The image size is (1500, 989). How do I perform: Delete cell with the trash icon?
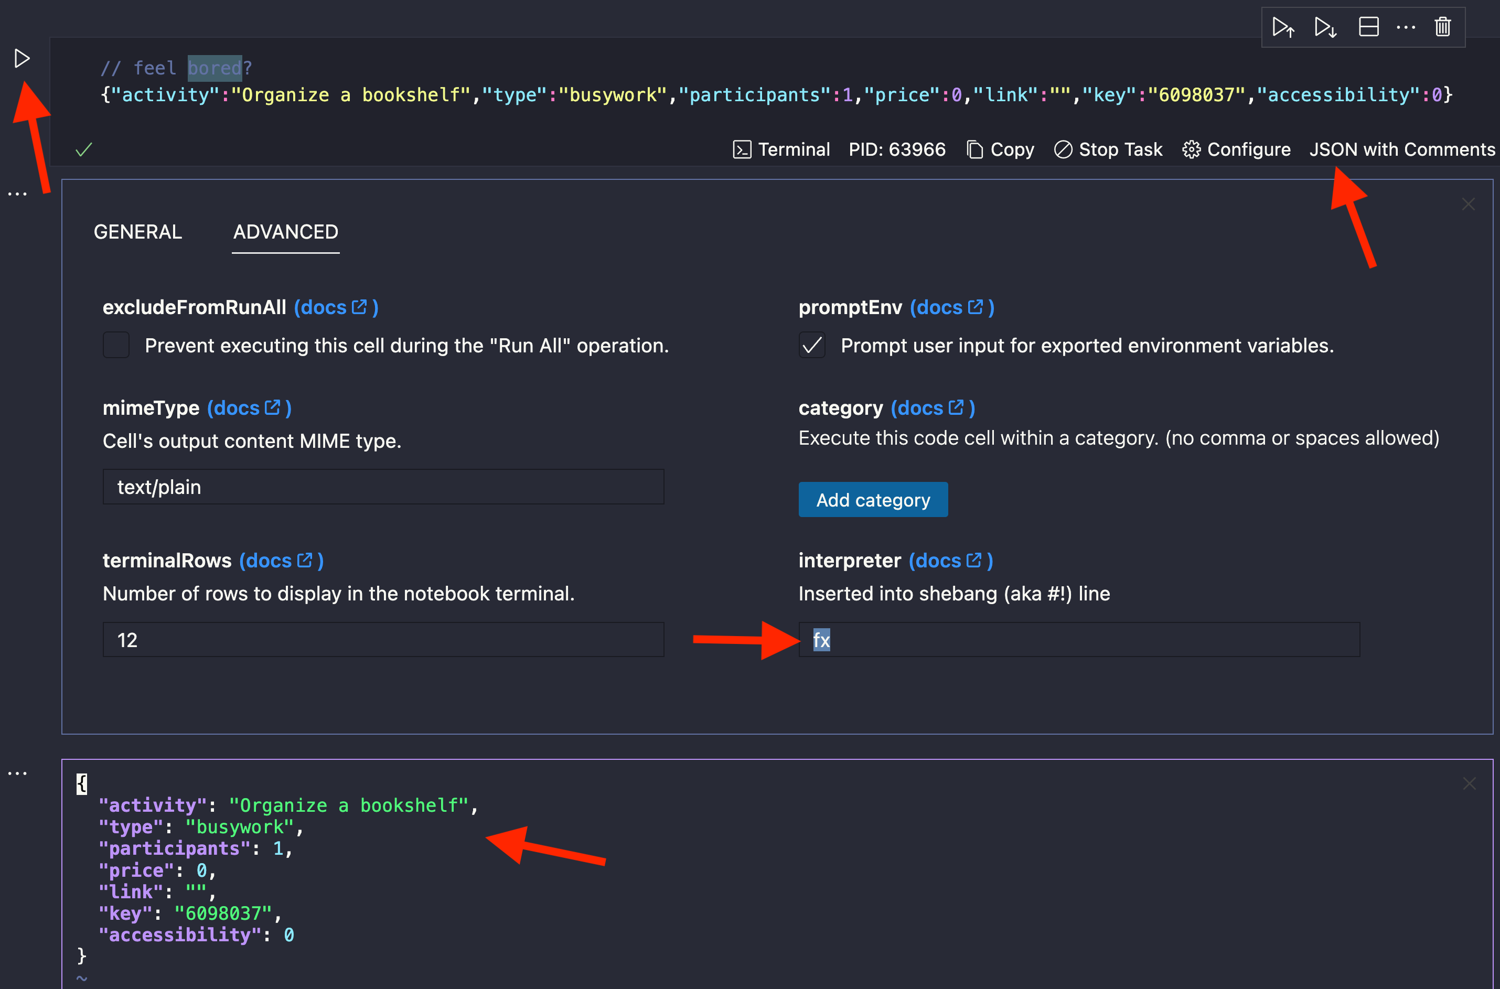[x=1443, y=27]
